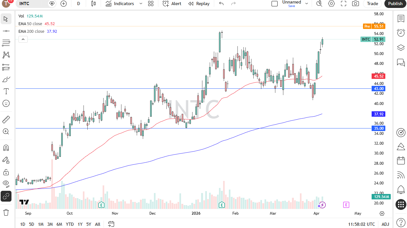Open the news feed broadcast icon
The image size is (407, 228).
tap(401, 175)
